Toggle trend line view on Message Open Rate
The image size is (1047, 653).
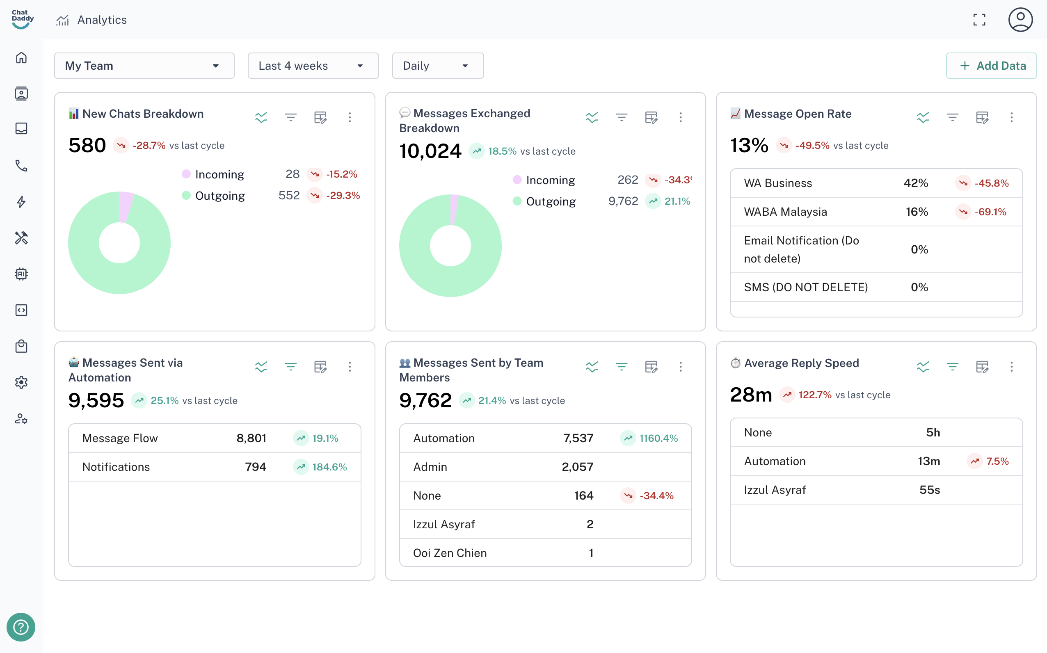point(923,117)
